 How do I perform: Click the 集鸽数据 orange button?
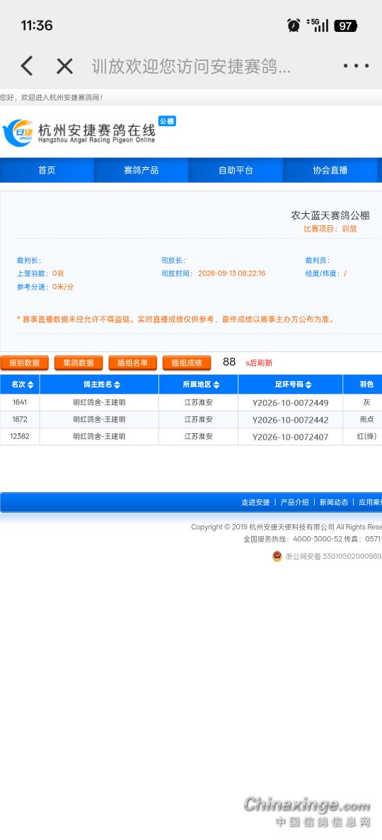pos(79,363)
